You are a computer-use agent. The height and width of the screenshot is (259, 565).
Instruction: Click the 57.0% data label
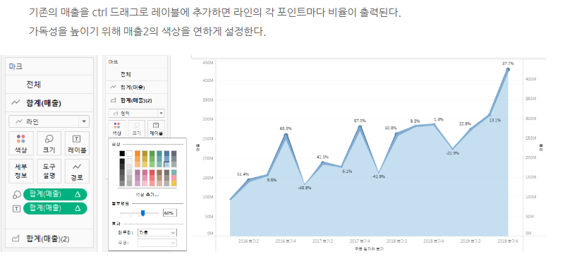[x=360, y=121]
